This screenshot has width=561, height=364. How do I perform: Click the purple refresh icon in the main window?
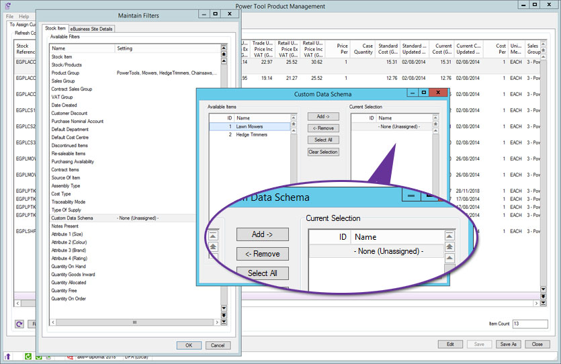click(x=19, y=324)
